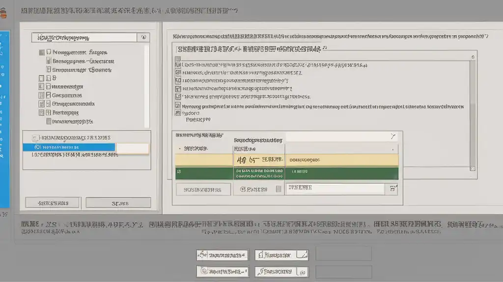503x282 pixels.
Task: Click the small icon at the end of the table's bottom input field
Action: (392, 188)
